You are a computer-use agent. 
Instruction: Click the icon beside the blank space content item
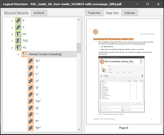[x=31, y=114]
